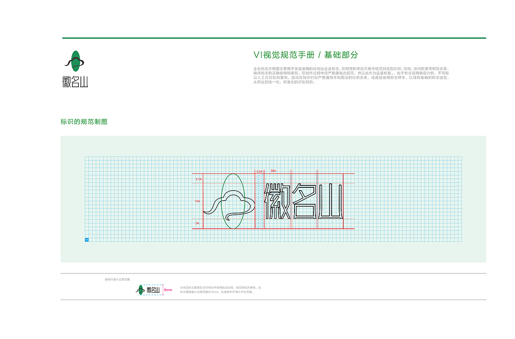
Task: Toggle the 15A measurement marker
Action: [x=197, y=201]
